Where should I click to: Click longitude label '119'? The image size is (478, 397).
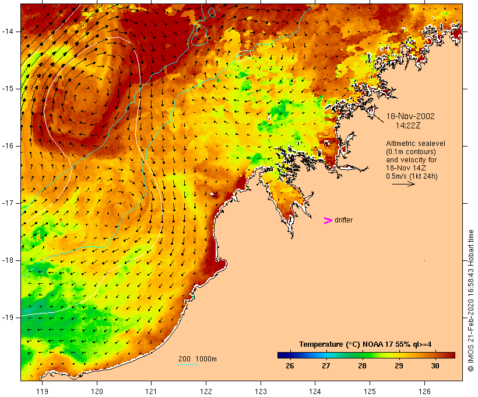tap(42, 391)
